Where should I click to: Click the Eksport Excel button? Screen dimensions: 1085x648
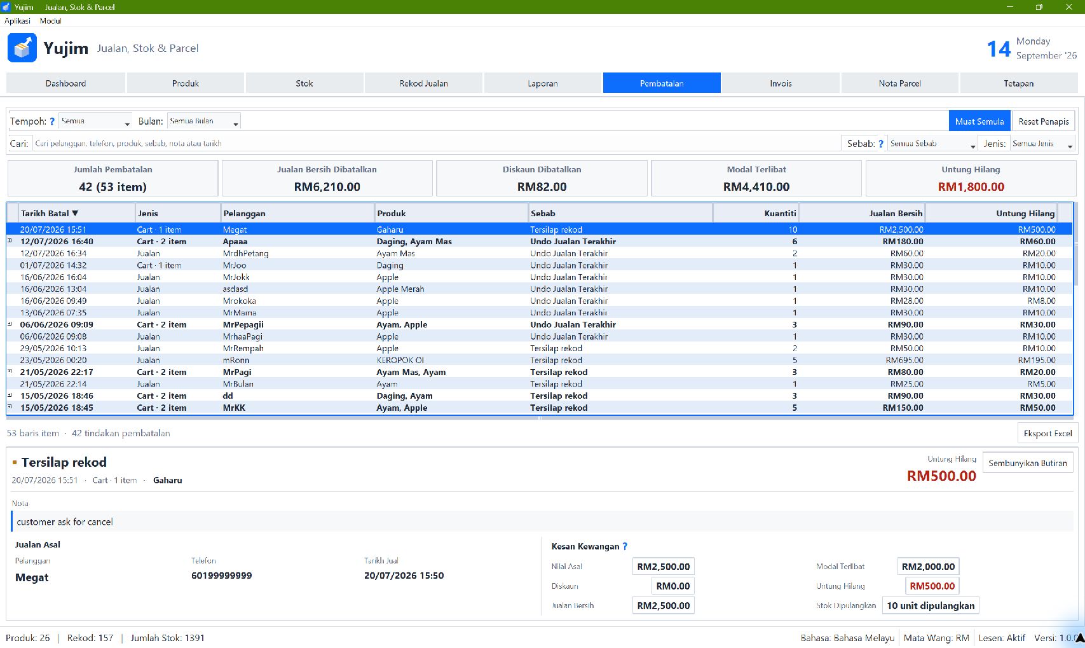click(1047, 434)
